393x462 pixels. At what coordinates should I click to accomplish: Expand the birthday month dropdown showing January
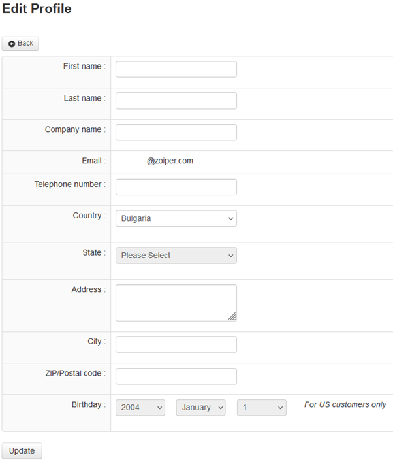tap(200, 408)
